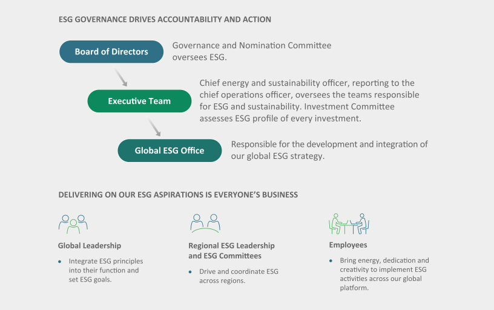Click the 'Global Leadership' subheading
This screenshot has height=310, width=494.
90,245
